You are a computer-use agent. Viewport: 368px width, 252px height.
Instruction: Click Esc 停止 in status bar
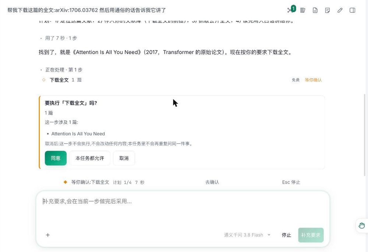(x=291, y=182)
